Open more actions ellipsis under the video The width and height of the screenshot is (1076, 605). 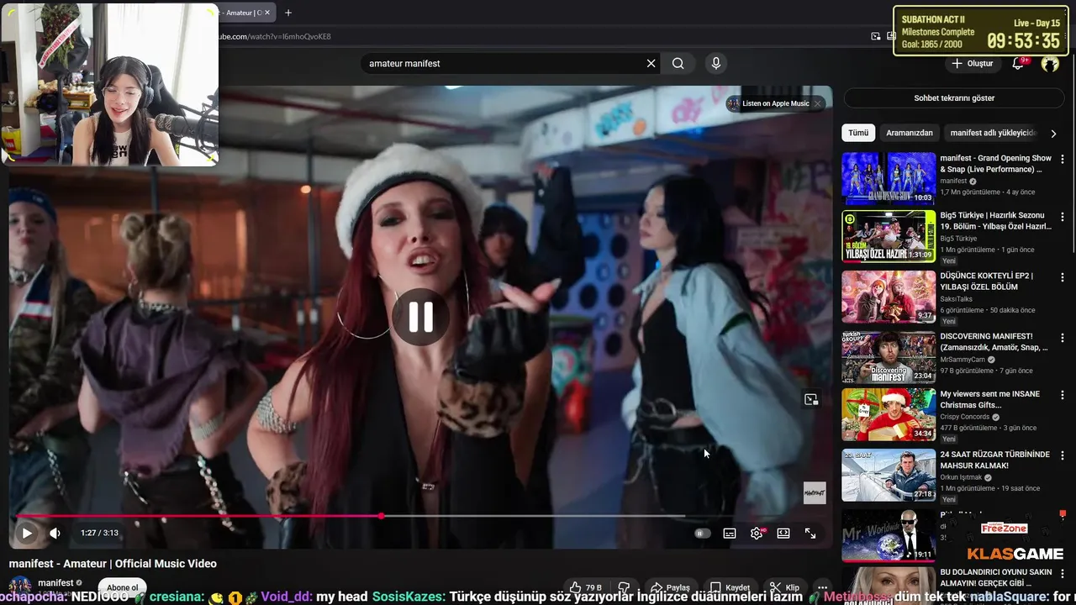point(822,587)
